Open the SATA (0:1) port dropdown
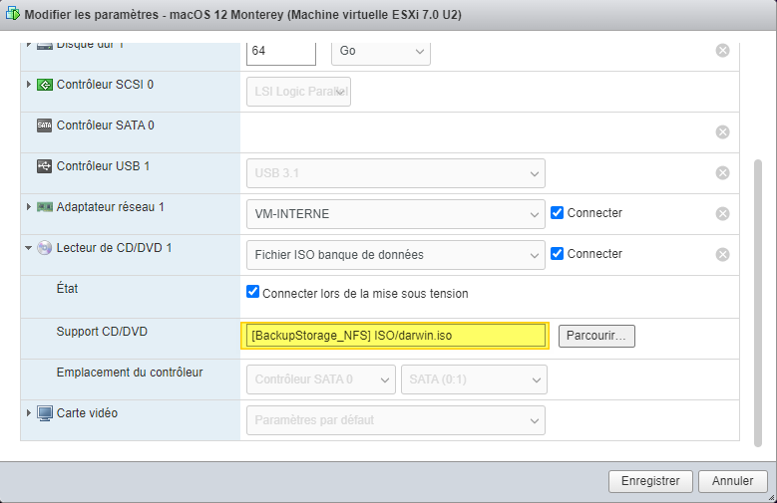 tap(474, 379)
